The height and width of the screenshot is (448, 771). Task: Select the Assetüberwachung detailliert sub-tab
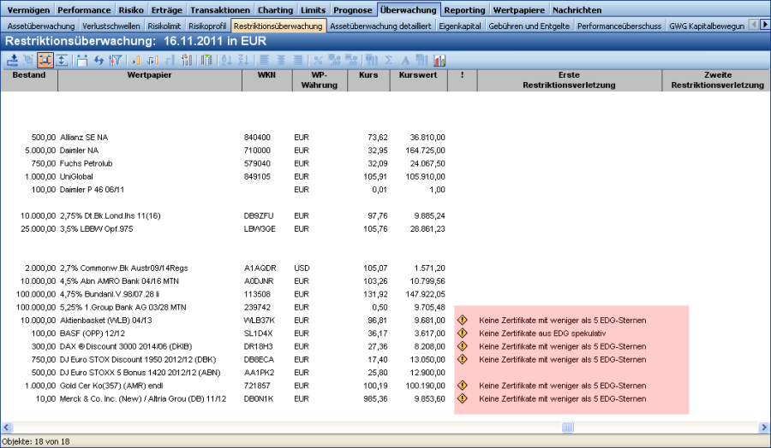coord(380,26)
